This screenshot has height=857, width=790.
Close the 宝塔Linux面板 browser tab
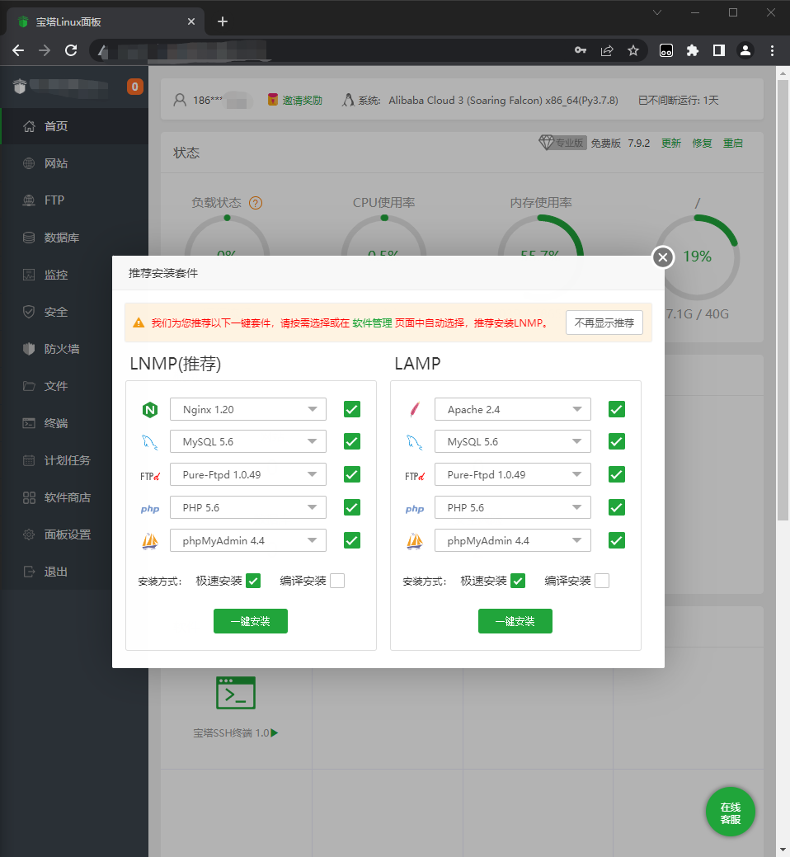pyautogui.click(x=191, y=21)
